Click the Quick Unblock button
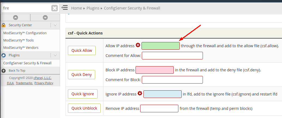282x118 pixels. tap(84, 108)
